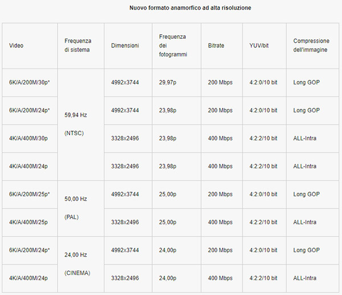Select the "4K/A/400M/30p" video format cell
The width and height of the screenshot is (342, 295).
(28, 138)
